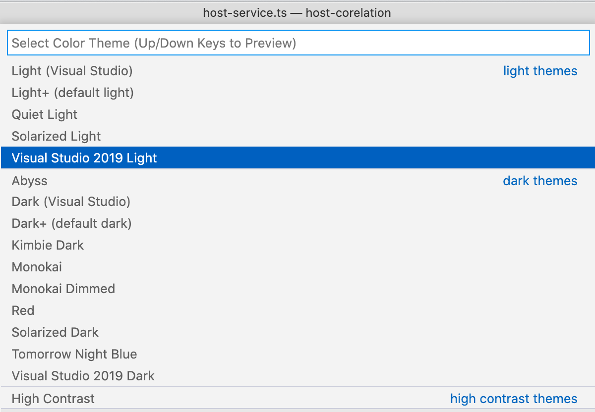
Task: Choose the Tomorrow Night Blue theme
Action: tap(74, 354)
